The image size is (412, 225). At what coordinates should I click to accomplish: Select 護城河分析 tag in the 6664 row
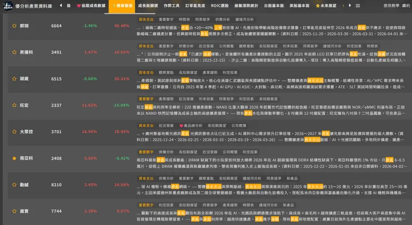244,19
